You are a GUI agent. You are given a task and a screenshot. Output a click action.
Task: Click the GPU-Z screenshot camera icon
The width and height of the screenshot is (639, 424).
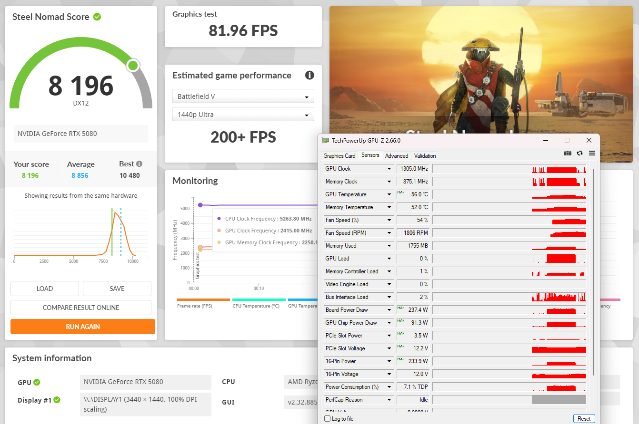[x=567, y=154]
